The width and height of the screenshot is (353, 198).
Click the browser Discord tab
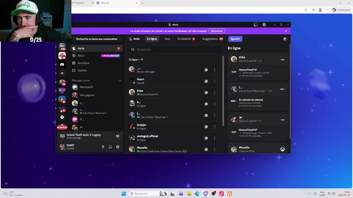click(x=117, y=3)
